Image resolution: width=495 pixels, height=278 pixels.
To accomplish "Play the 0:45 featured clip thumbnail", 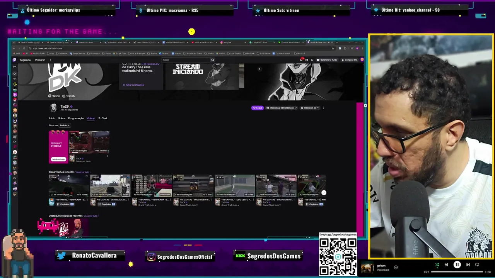I will pyautogui.click(x=89, y=142).
